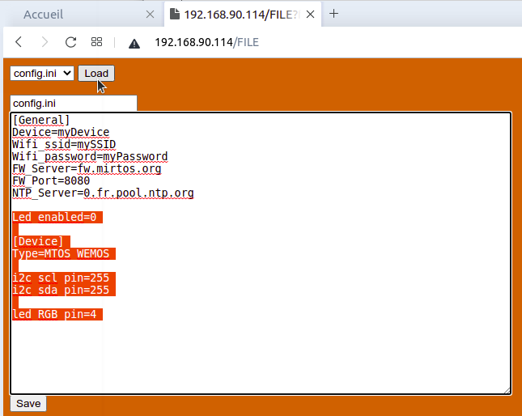Image resolution: width=522 pixels, height=416 pixels.
Task: Close the Accueil tab
Action: (x=150, y=15)
